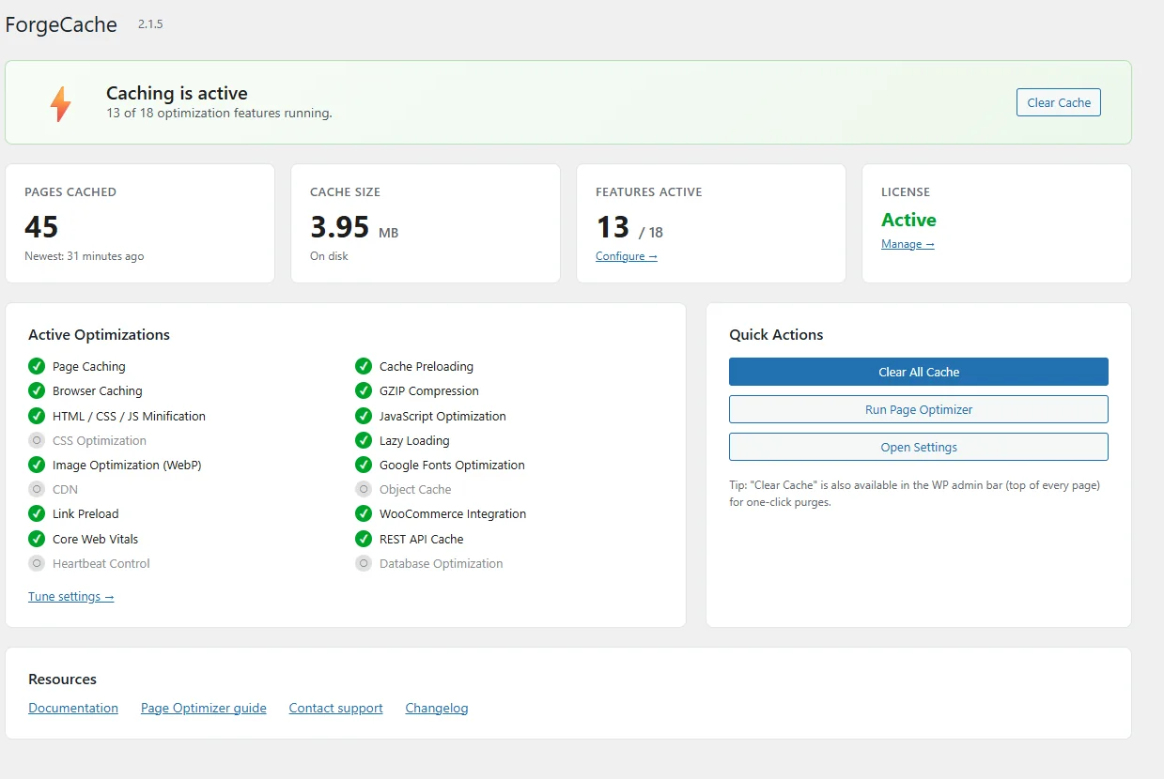Click the Newest: 31 minutes ago text
The image size is (1164, 779).
pyautogui.click(x=85, y=256)
